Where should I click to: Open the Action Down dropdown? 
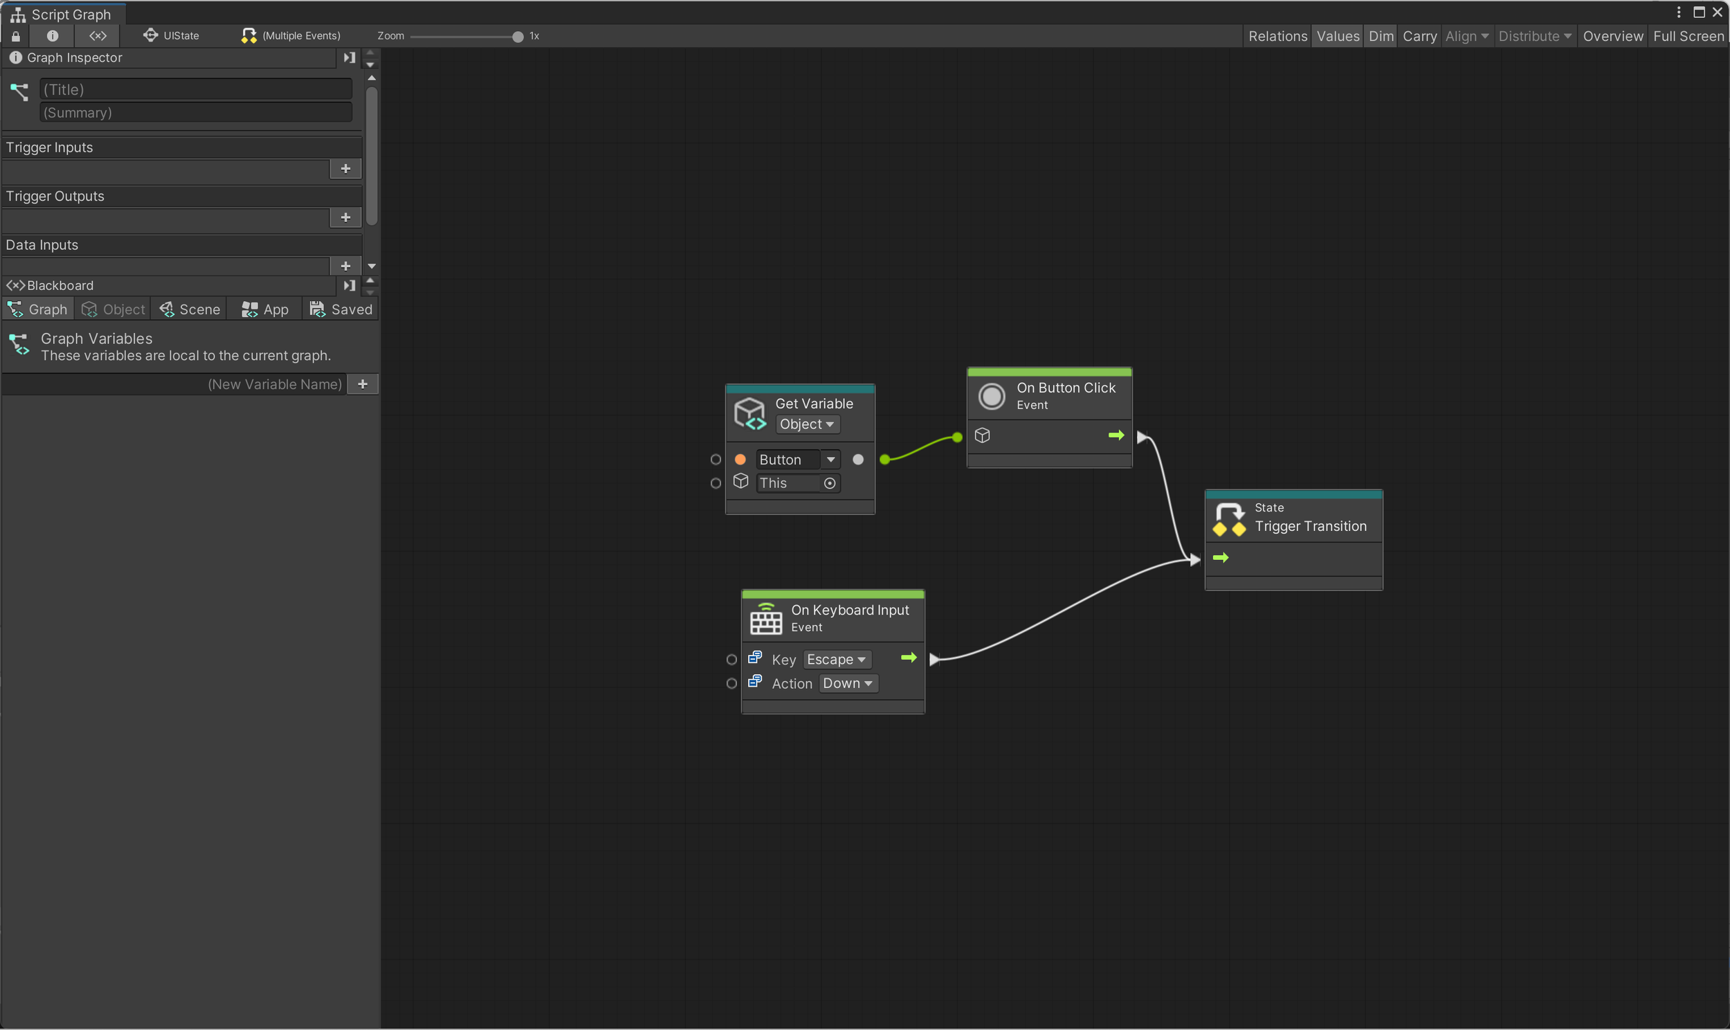847,684
